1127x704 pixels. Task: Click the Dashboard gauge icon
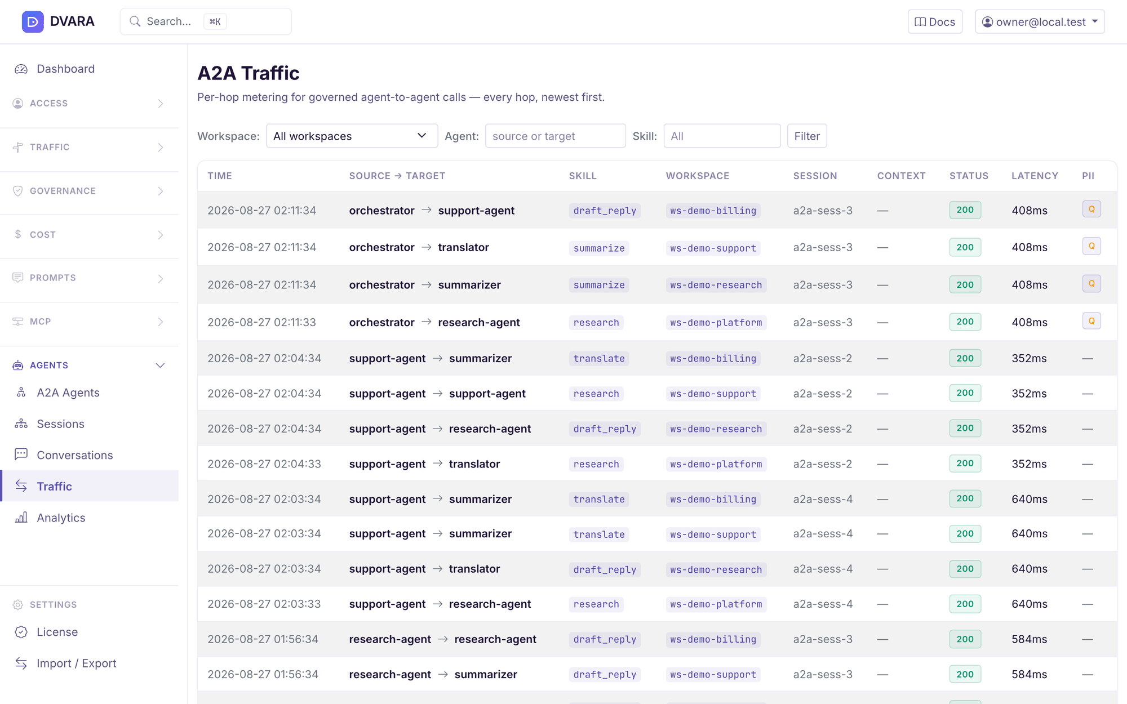tap(21, 69)
